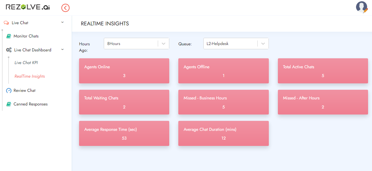Open the Queue dropdown arrow

(x=263, y=44)
